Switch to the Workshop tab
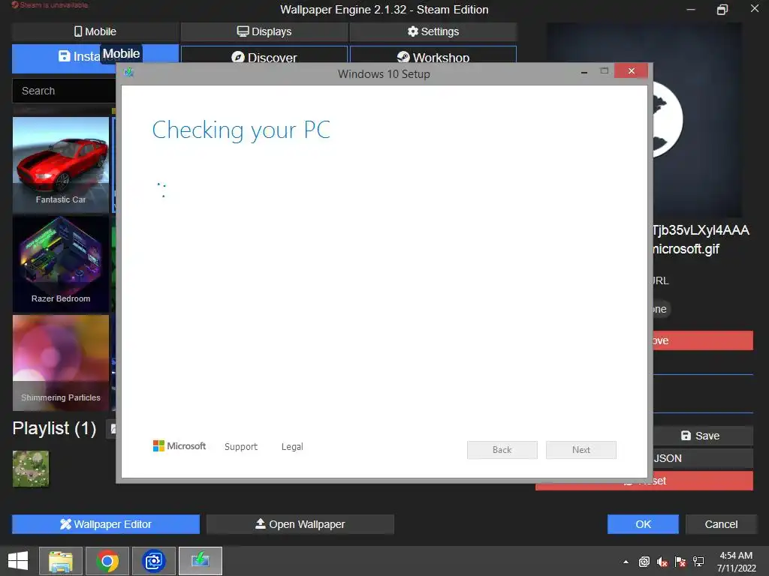Viewport: 769px width, 576px height. point(433,55)
